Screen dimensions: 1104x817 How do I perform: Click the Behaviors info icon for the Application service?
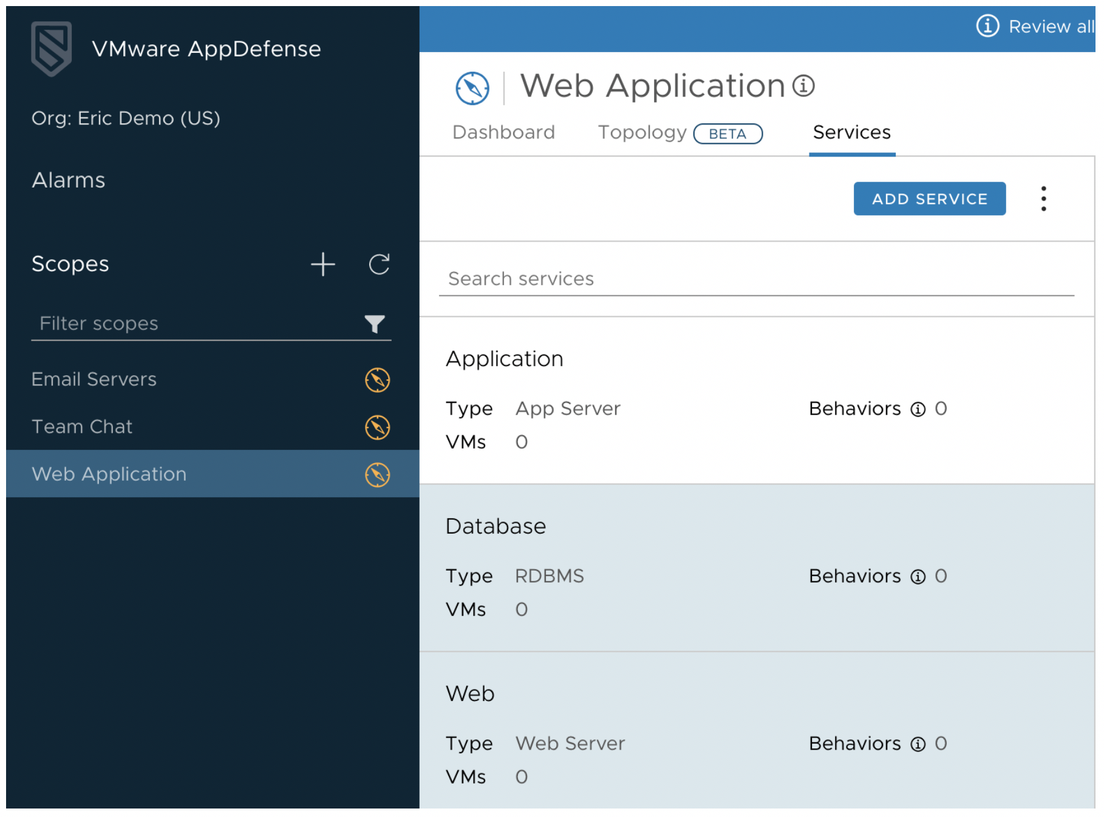[917, 409]
